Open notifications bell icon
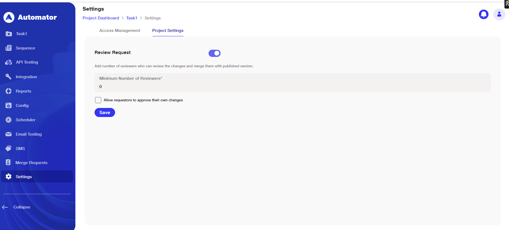The image size is (509, 230). (484, 14)
